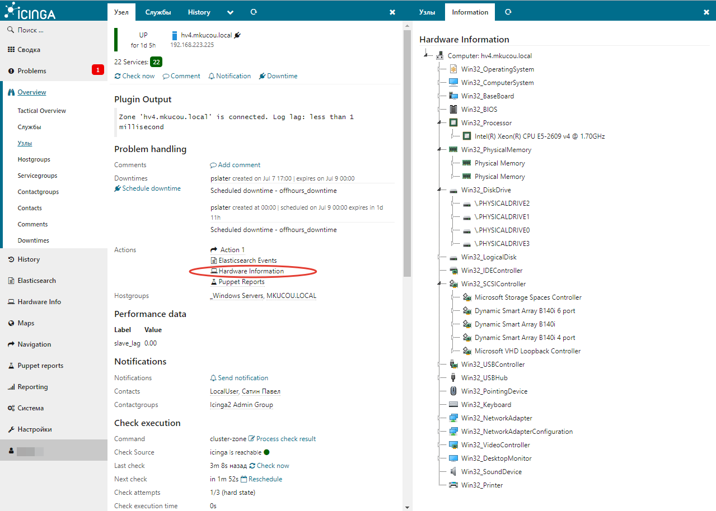
Task: Click Schedule downtime link
Action: point(151,188)
